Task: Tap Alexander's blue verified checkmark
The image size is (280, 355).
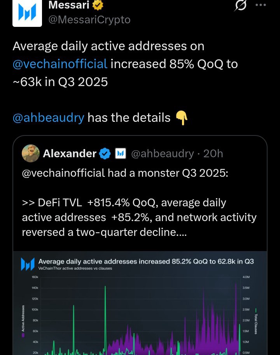Action: (x=105, y=153)
